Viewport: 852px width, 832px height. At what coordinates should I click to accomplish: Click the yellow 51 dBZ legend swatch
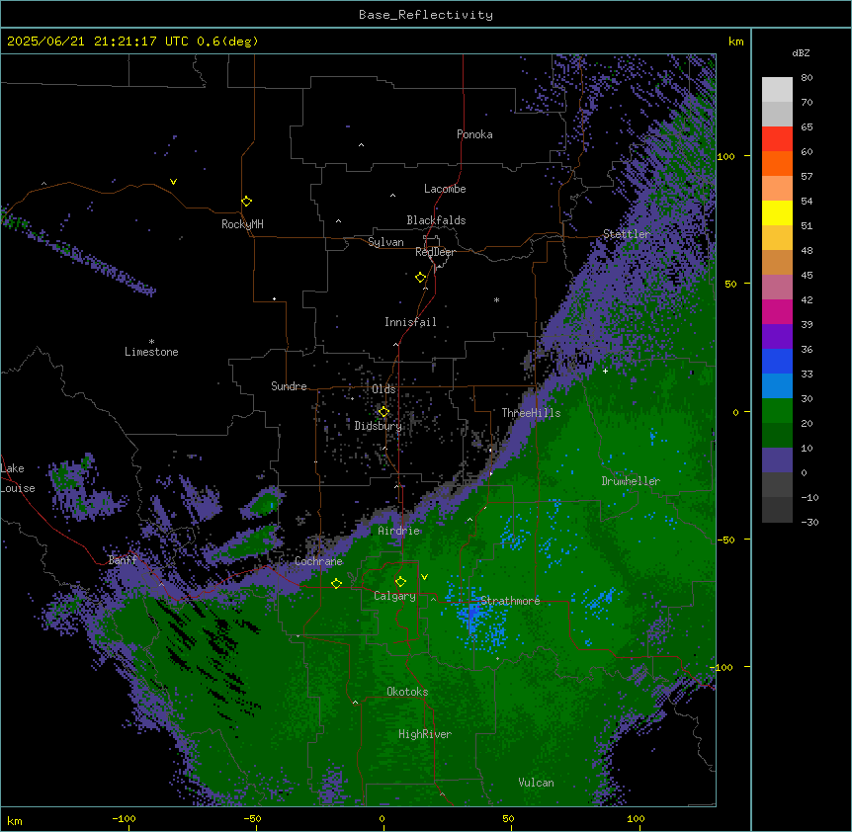point(777,212)
